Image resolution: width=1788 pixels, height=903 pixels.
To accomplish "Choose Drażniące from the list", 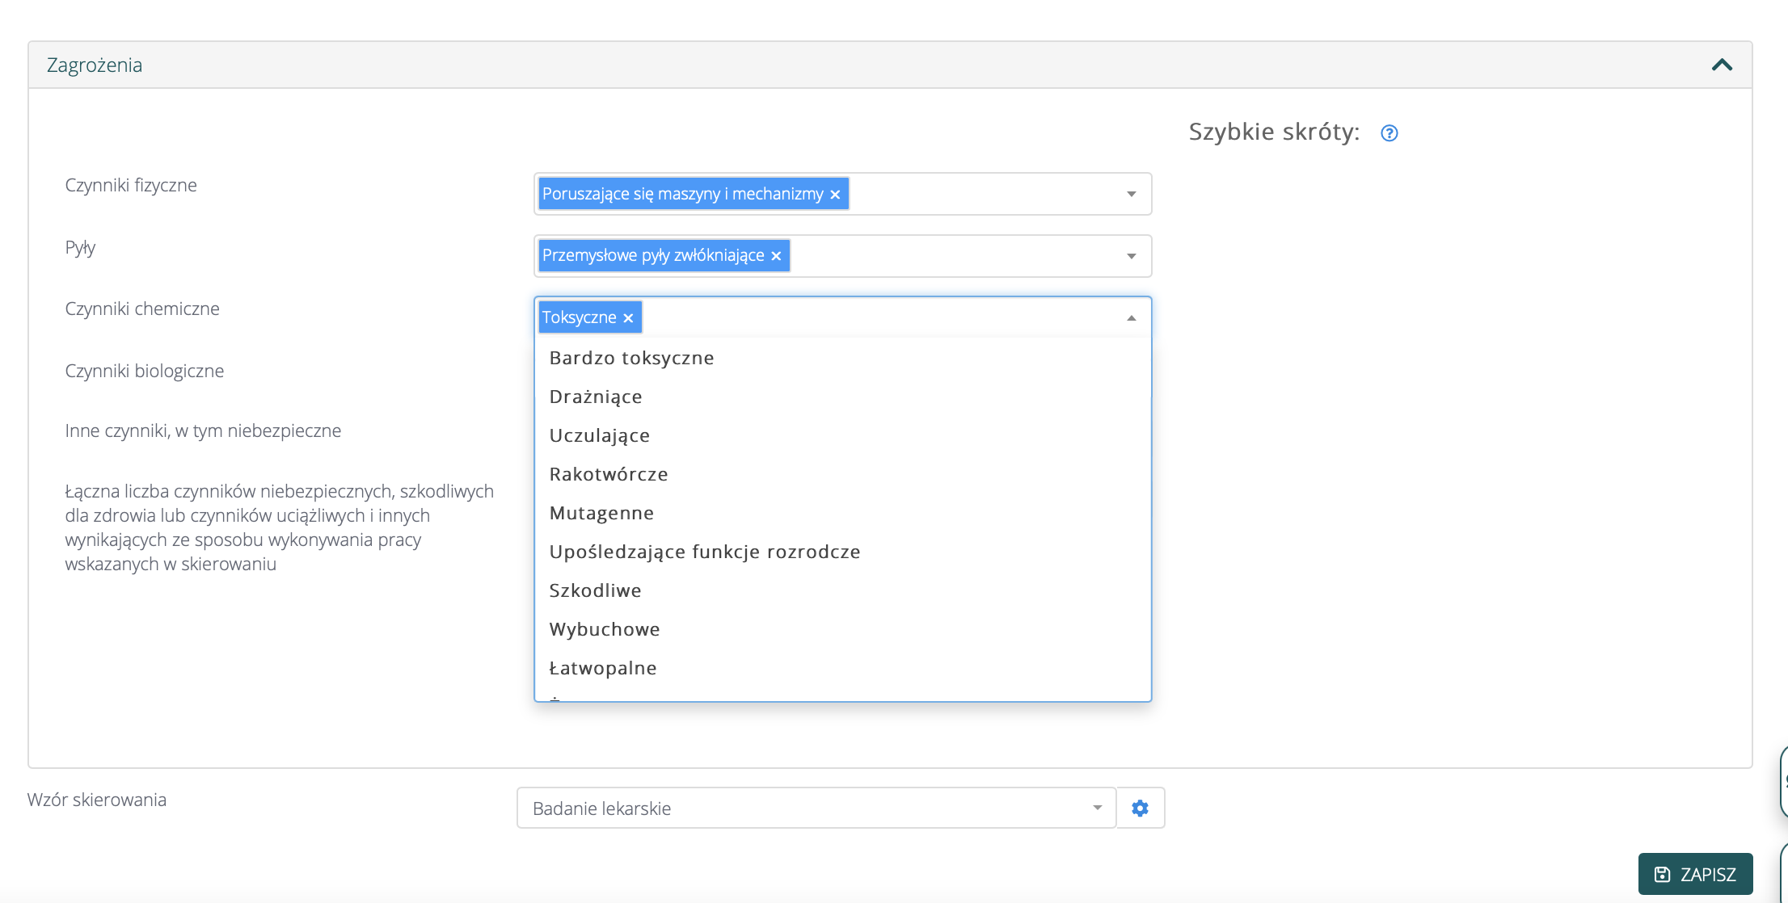I will 596,397.
